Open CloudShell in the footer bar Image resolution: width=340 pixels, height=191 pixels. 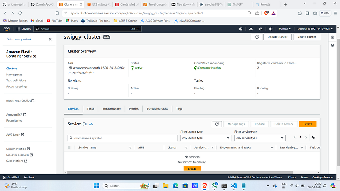point(11,177)
